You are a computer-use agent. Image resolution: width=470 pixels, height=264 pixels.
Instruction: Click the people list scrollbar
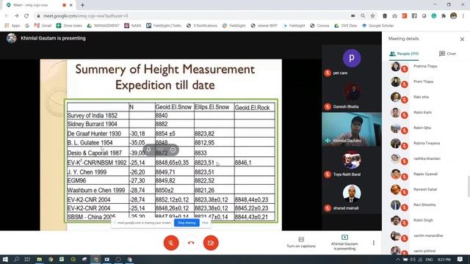click(469, 186)
